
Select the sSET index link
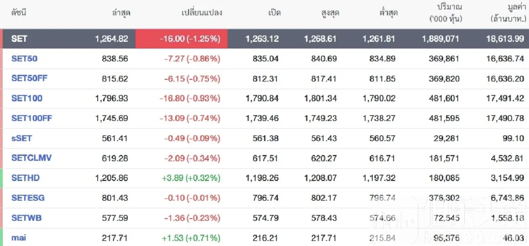click(22, 138)
